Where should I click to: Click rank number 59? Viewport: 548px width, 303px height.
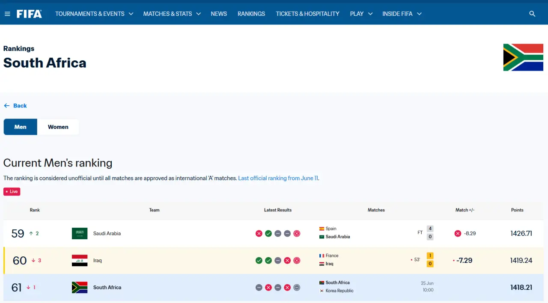[18, 233]
